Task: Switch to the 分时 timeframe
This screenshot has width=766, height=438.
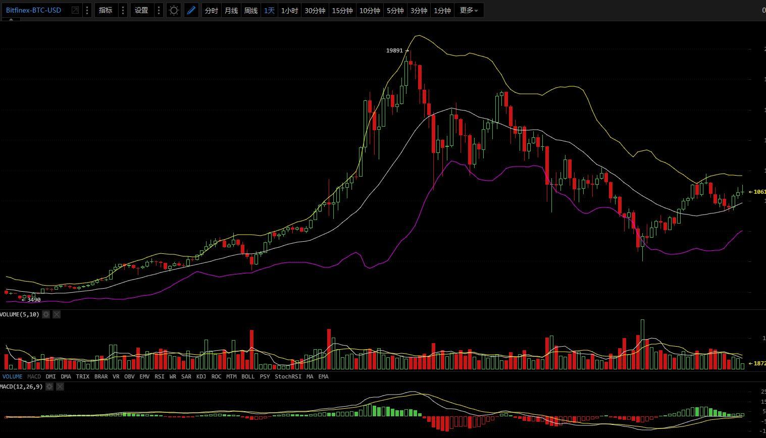Action: [212, 11]
